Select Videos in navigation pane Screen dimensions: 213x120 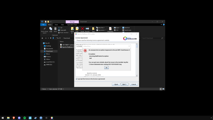[48, 59]
